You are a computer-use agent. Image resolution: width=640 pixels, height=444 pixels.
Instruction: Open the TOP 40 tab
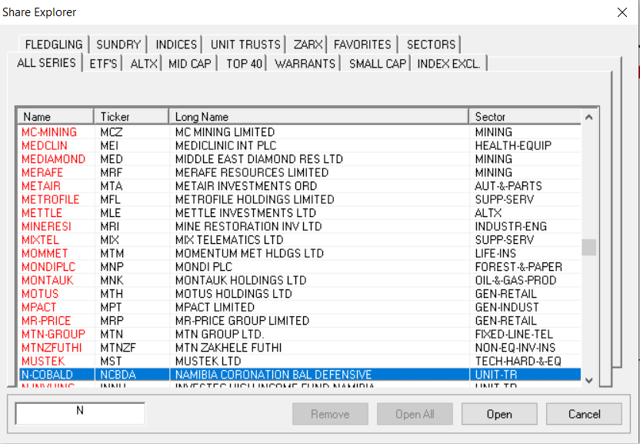(244, 64)
